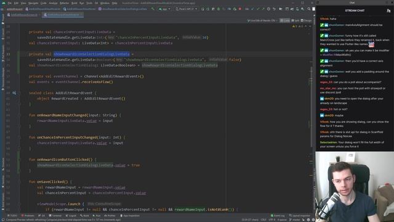Click the 4 spaces indent status entry
The image size is (394, 222).
pyautogui.click(x=282, y=220)
